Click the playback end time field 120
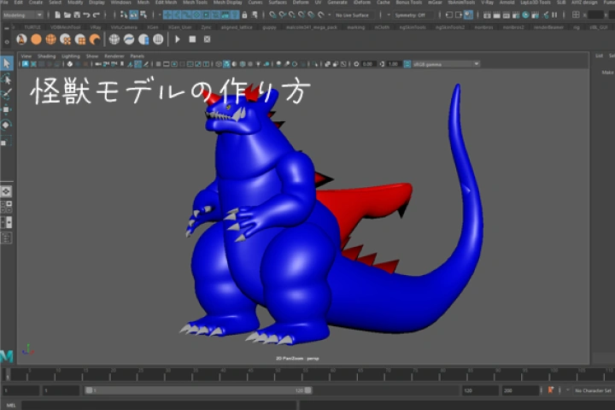The height and width of the screenshot is (410, 615). (x=480, y=390)
